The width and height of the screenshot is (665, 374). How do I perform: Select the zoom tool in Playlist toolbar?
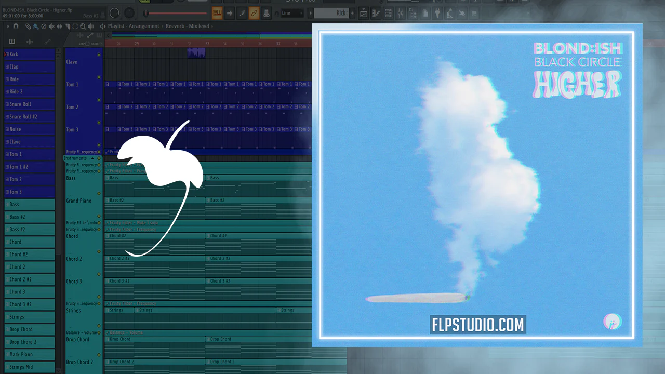[83, 26]
